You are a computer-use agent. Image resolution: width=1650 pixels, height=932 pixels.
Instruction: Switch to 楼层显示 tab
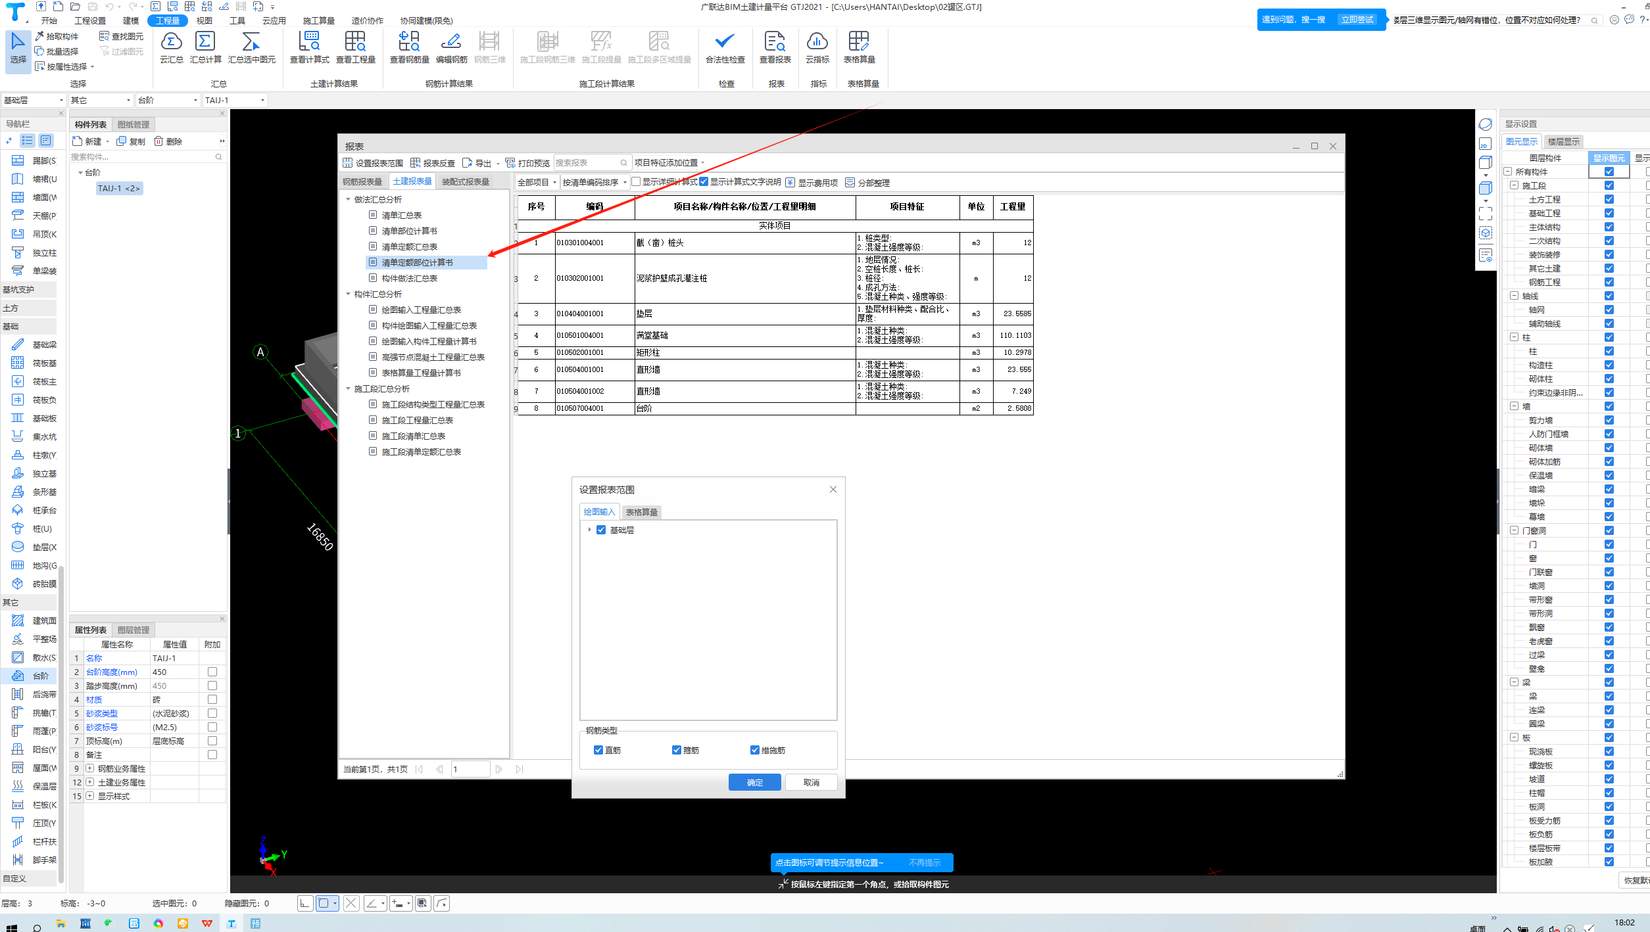tap(1563, 141)
